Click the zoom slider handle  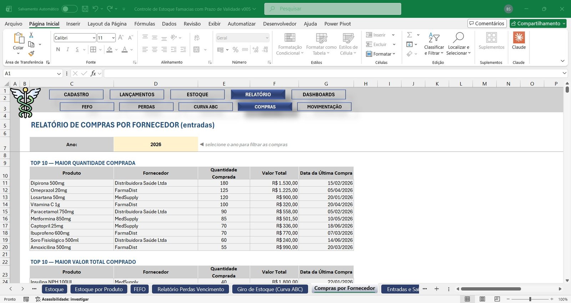point(530,299)
